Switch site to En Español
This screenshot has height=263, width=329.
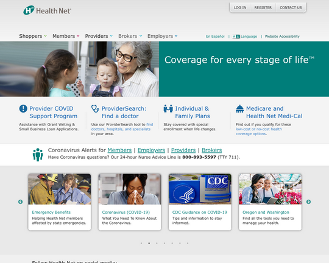coord(215,37)
